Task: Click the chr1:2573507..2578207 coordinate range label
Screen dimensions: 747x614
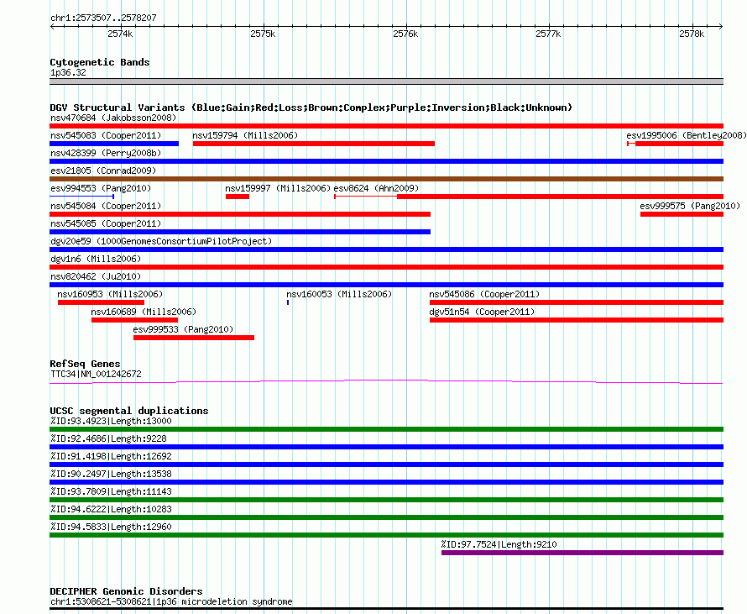Action: pos(103,18)
